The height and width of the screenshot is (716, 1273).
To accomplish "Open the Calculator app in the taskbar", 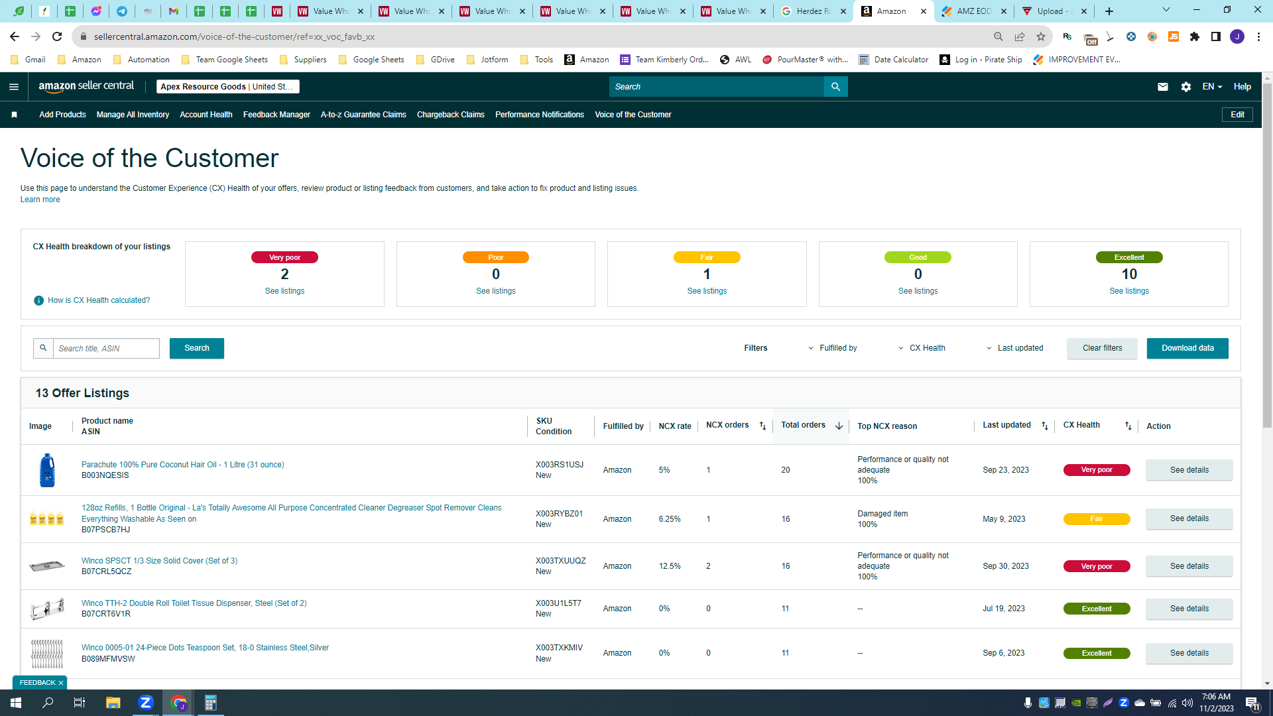I will pos(210,703).
